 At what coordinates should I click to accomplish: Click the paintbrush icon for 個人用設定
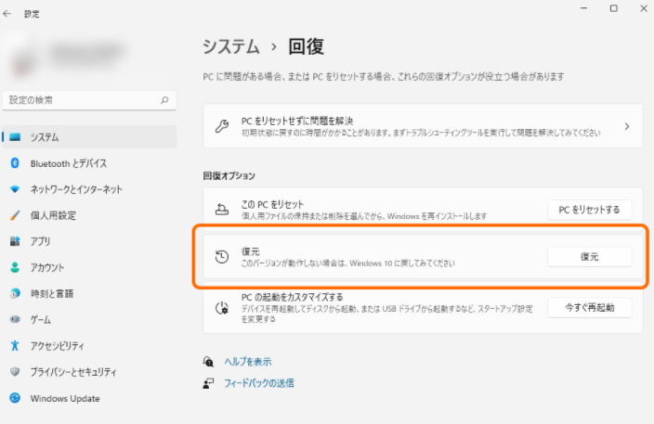[x=15, y=215]
